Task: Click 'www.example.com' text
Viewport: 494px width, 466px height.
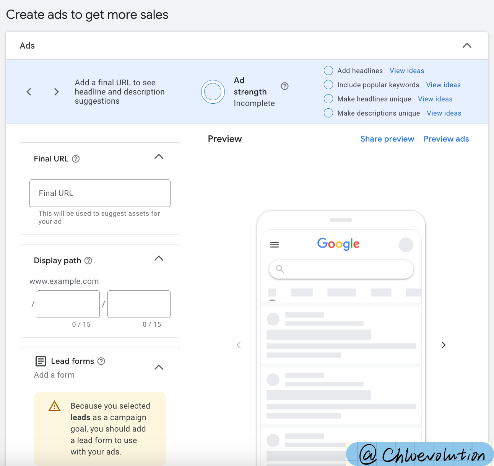Action: coord(64,281)
